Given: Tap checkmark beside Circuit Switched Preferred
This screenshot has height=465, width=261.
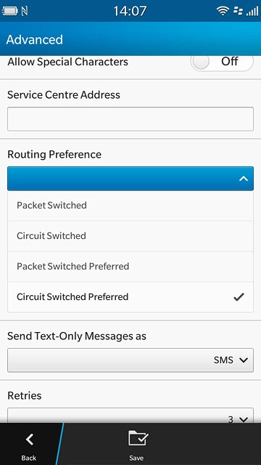Looking at the screenshot, I should [239, 297].
